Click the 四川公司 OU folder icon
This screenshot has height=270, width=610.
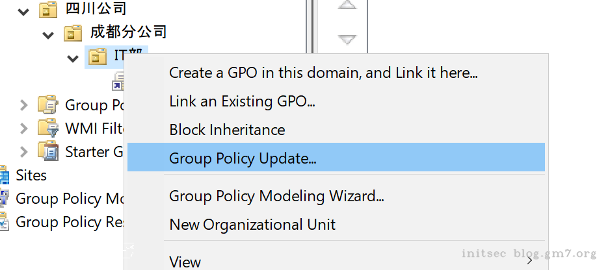pyautogui.click(x=48, y=10)
